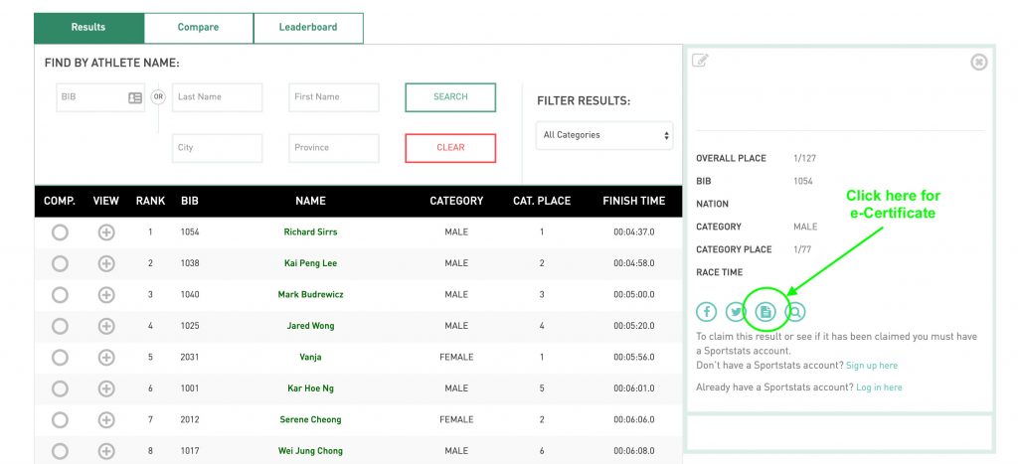Click the BIB card icon in search field

click(x=135, y=97)
